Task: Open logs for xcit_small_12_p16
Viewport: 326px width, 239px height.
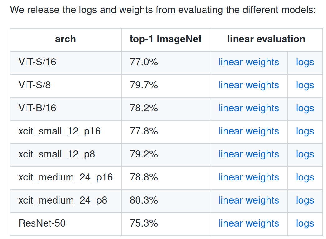Action: (305, 131)
